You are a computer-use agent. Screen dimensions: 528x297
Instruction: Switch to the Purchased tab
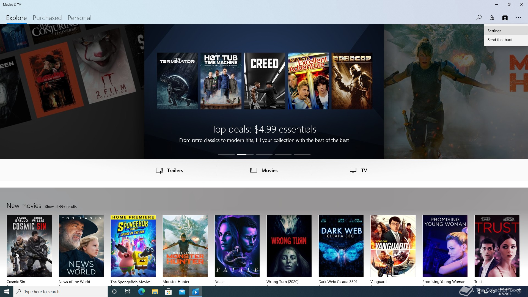47,18
